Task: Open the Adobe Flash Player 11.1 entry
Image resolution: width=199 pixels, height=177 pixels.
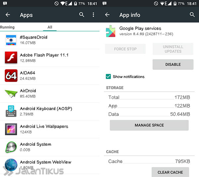Action: pos(50,58)
